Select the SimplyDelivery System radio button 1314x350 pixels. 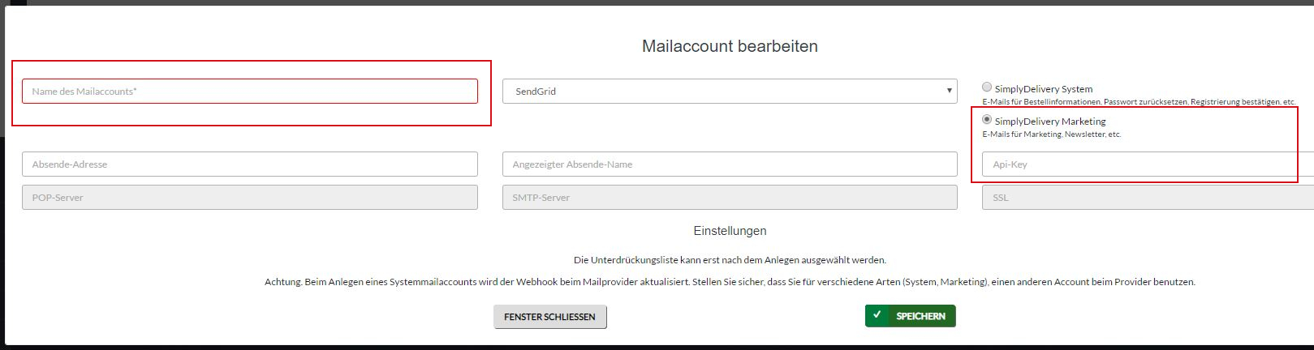[987, 87]
